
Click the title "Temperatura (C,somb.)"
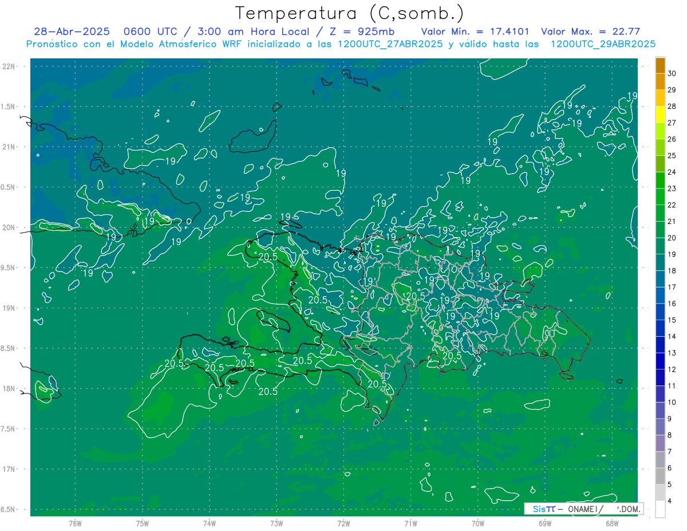pyautogui.click(x=350, y=13)
